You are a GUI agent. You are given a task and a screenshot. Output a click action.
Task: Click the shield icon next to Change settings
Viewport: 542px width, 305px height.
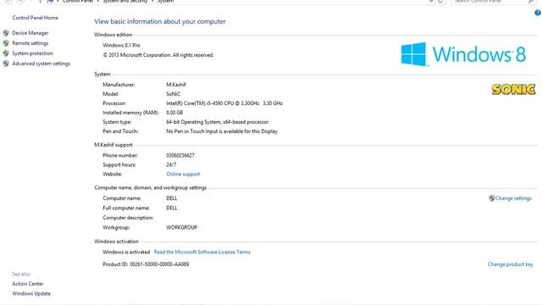coord(491,198)
